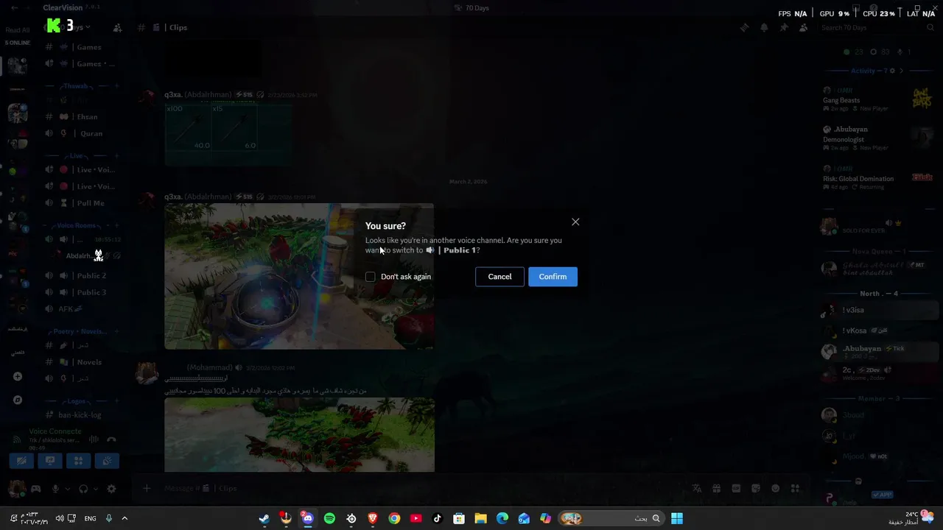Screen dimensions: 943x530
Task: Show hidden system tray icons
Action: click(x=125, y=518)
